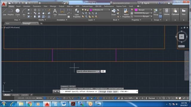
Task: Click the magenta layer color swatch
Action: (x=91, y=10)
